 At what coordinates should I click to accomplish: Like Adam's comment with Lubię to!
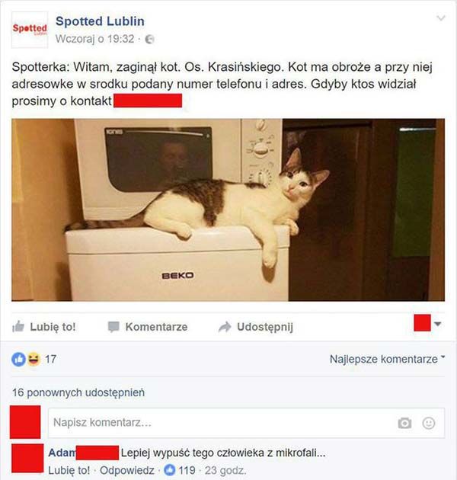click(x=69, y=470)
